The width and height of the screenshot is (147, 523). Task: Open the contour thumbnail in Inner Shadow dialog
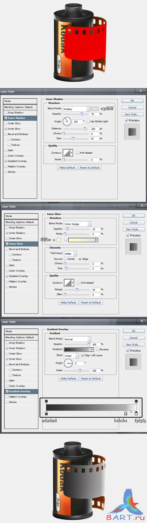click(x=67, y=153)
